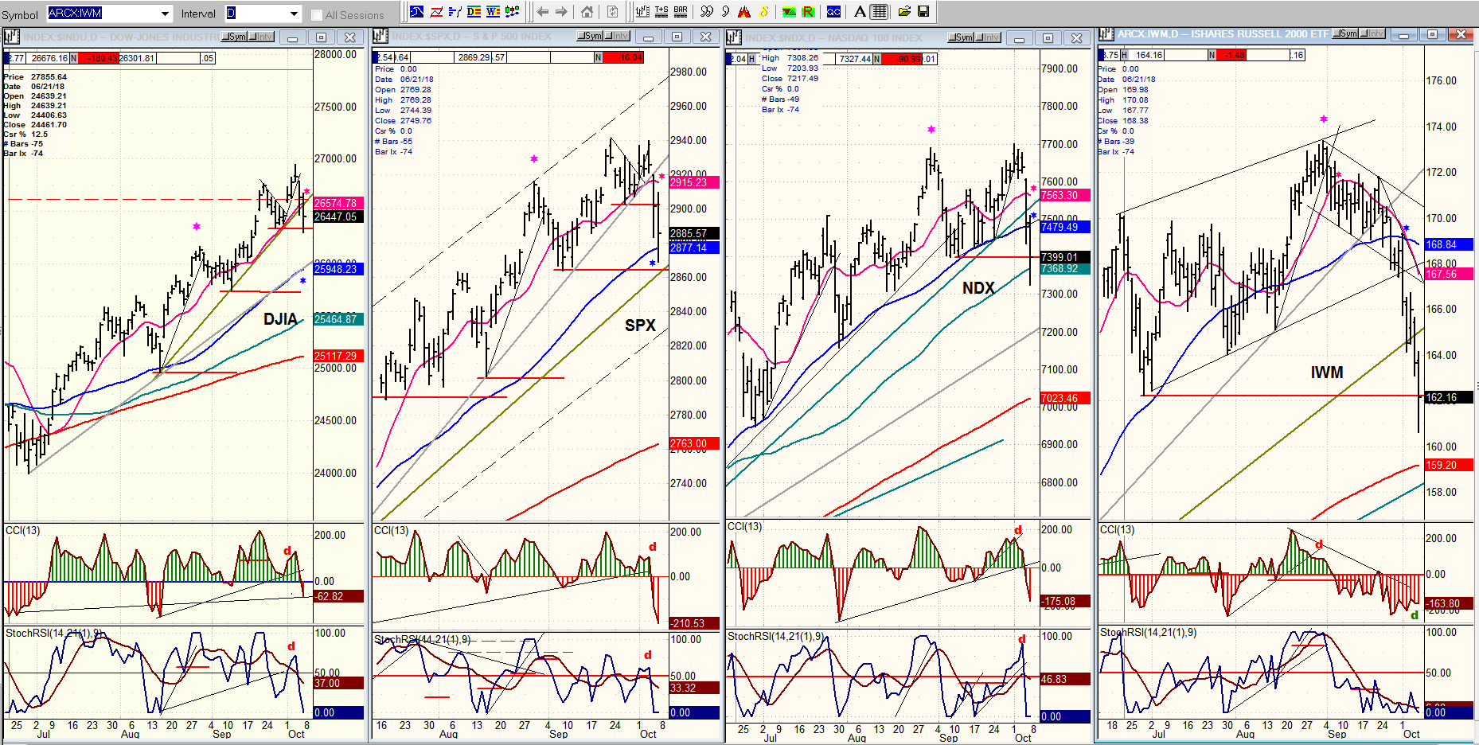Open the $SPX chart window menu icon

coord(380,36)
